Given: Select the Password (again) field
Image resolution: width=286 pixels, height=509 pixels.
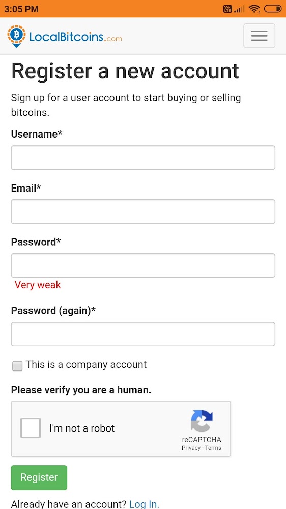Looking at the screenshot, I should tap(143, 334).
